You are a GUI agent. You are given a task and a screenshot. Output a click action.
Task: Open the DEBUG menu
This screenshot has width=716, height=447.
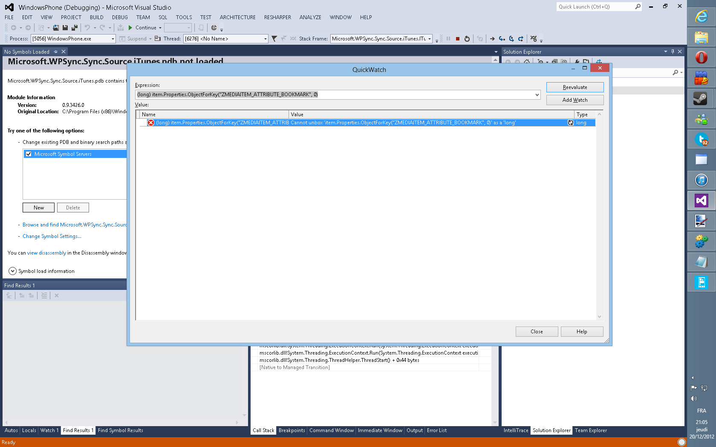coord(120,17)
